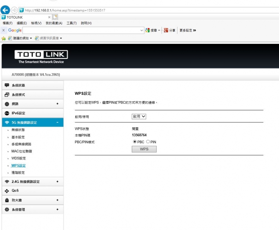The width and height of the screenshot is (279, 230).
Task: Open the advanced settings submenu item
Action: coord(18,173)
